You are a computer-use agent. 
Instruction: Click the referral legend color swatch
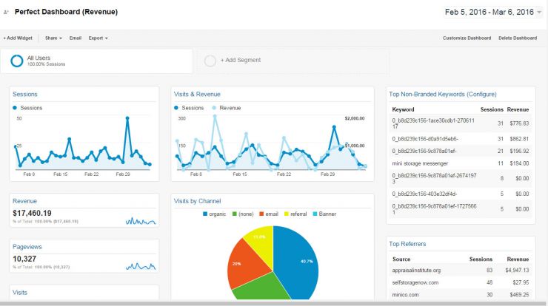[x=287, y=214]
